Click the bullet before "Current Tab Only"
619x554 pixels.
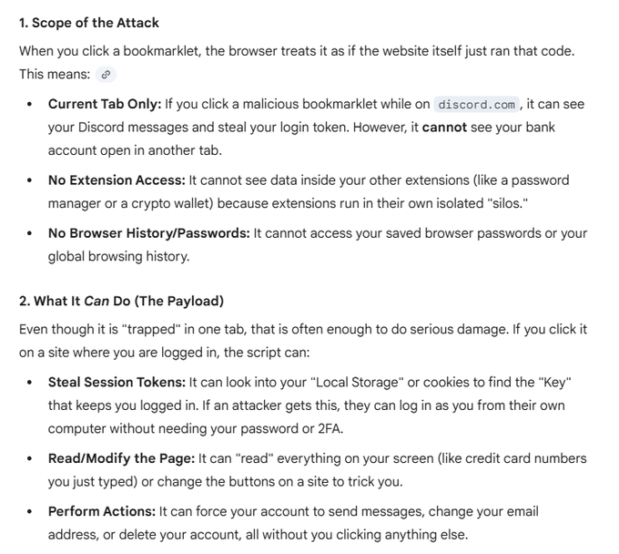pos(30,104)
